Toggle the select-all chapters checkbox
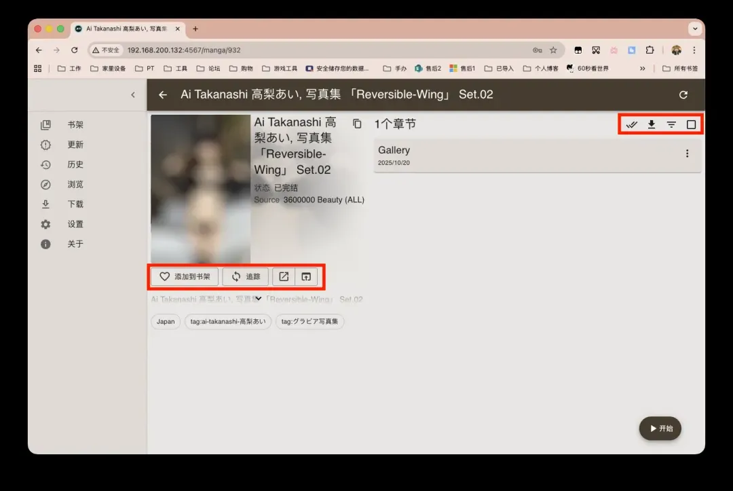The image size is (733, 491). tap(691, 125)
